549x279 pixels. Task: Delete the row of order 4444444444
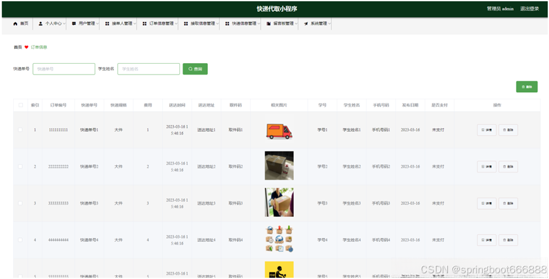(508, 240)
